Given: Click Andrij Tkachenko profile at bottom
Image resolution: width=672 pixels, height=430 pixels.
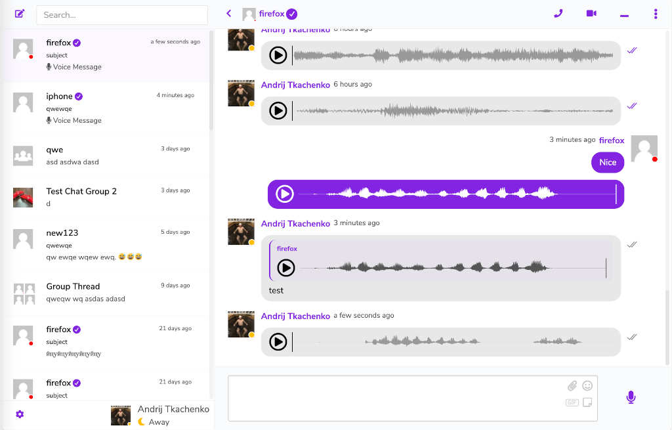Looking at the screenshot, I should [x=160, y=415].
